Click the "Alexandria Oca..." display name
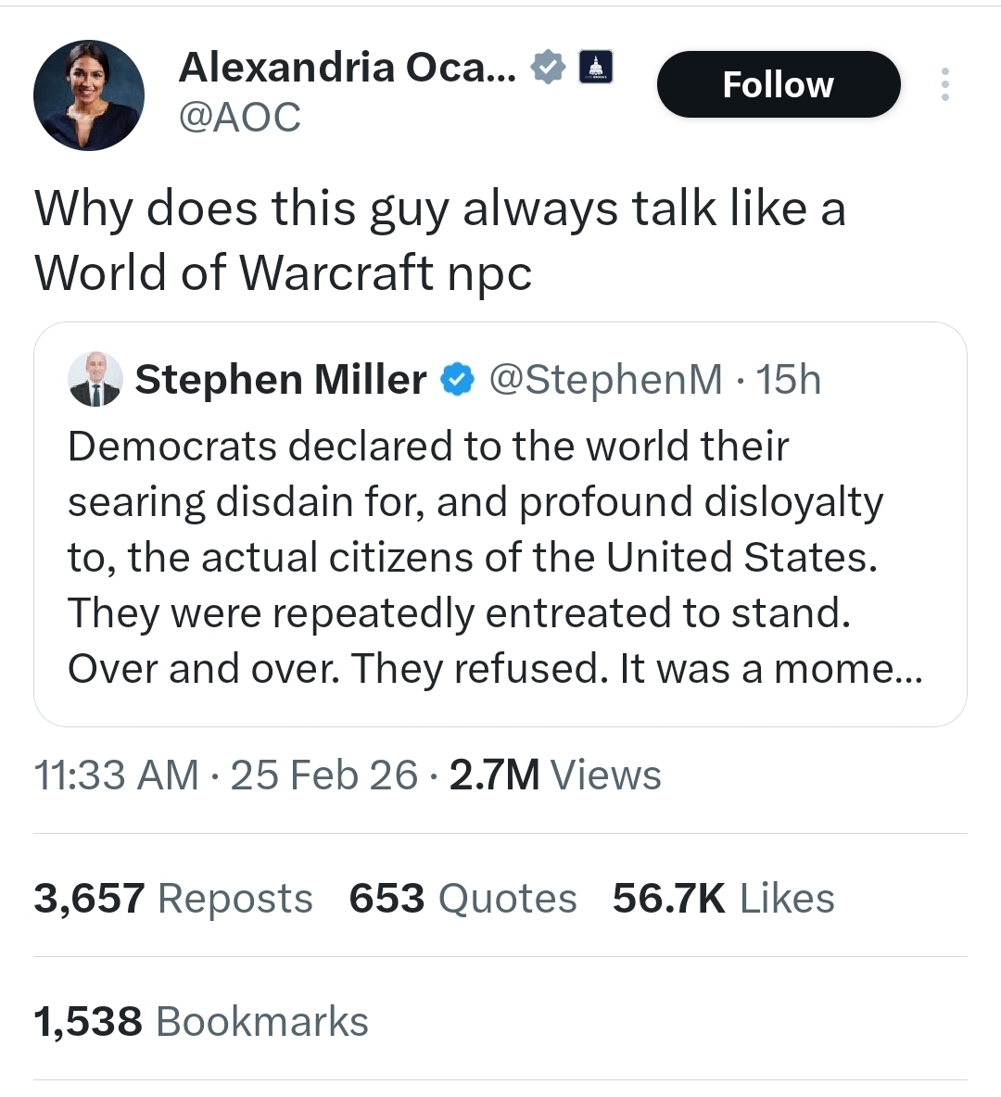 [348, 67]
